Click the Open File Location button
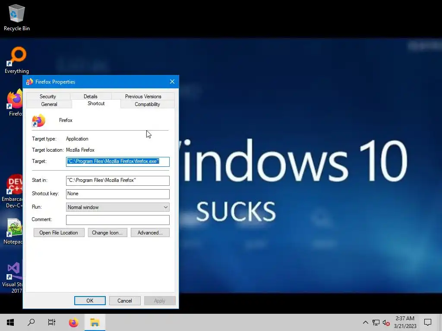Image resolution: width=442 pixels, height=331 pixels. tap(59, 232)
